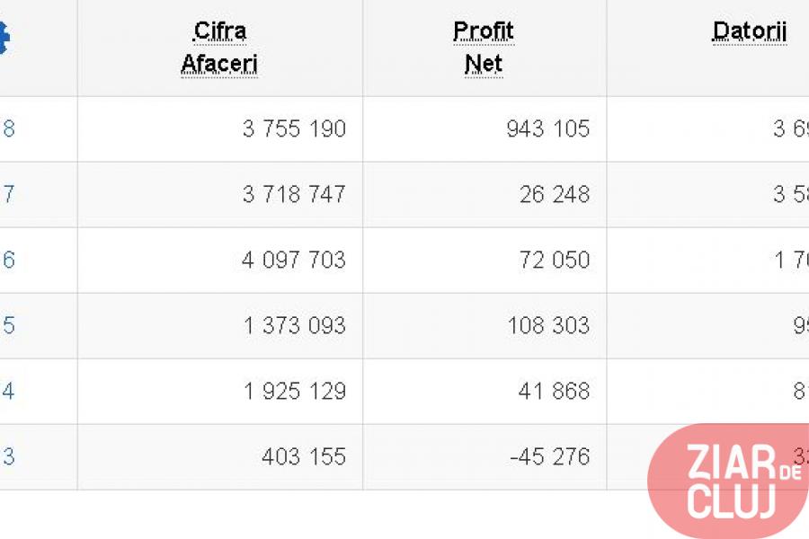Open the year link ending in 5
Viewport: 809px width, 539px height.
click(8, 325)
